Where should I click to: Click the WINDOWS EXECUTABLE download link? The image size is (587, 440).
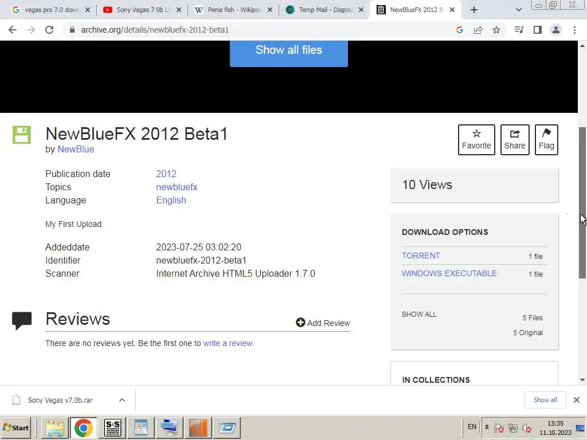(449, 273)
